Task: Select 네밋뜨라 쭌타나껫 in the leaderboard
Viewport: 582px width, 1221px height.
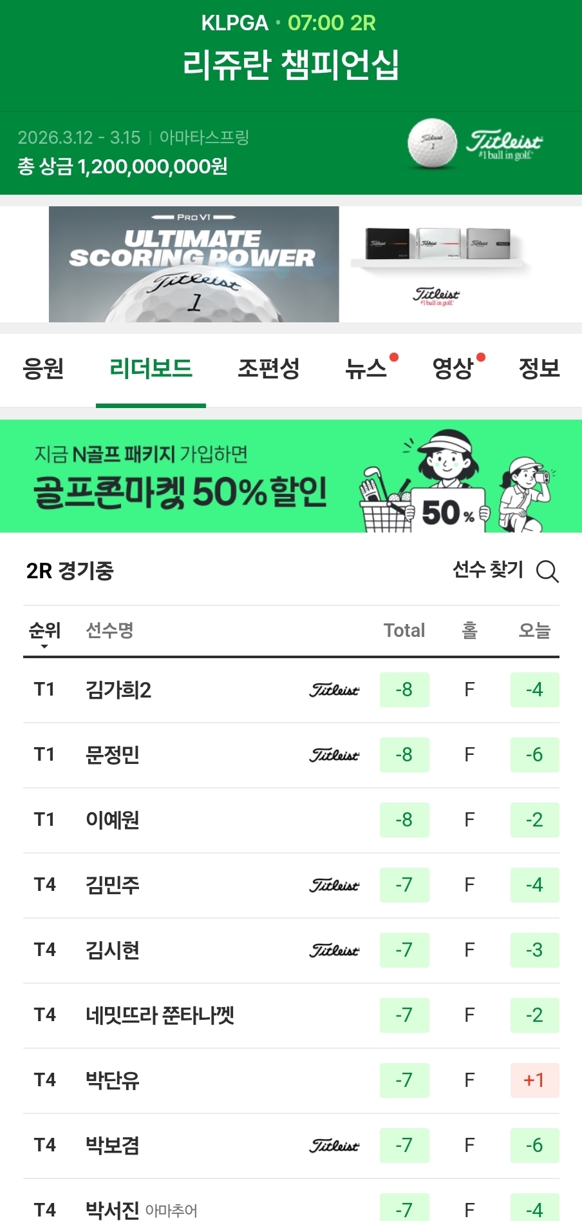Action: (160, 1015)
